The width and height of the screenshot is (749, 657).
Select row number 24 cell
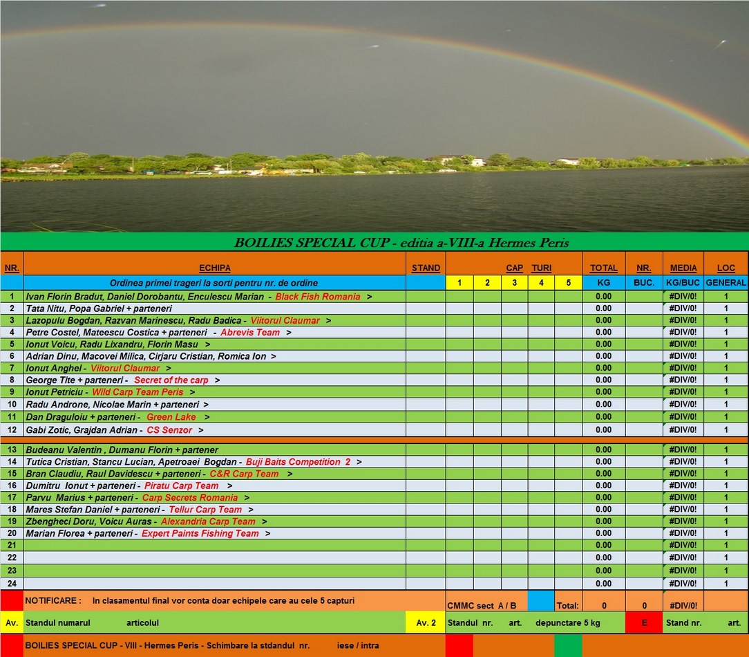[12, 583]
